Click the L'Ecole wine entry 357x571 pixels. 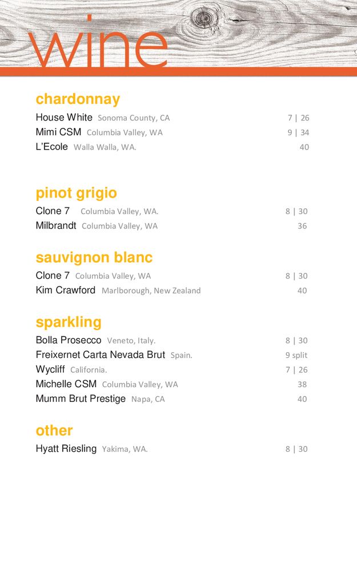coord(51,147)
